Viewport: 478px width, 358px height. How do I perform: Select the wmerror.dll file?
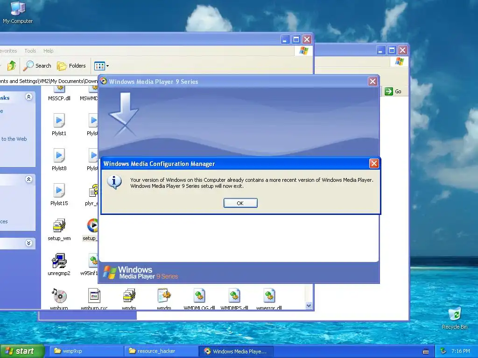point(269,298)
